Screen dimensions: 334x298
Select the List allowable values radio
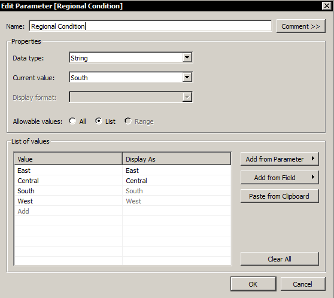99,121
